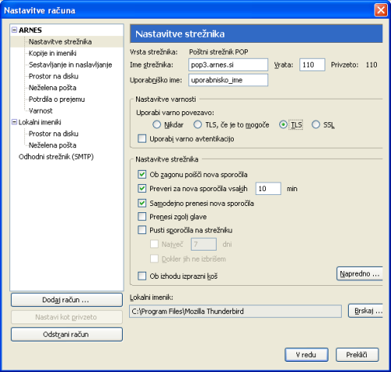
Task: Click Dodaj račun button
Action: [66, 300]
